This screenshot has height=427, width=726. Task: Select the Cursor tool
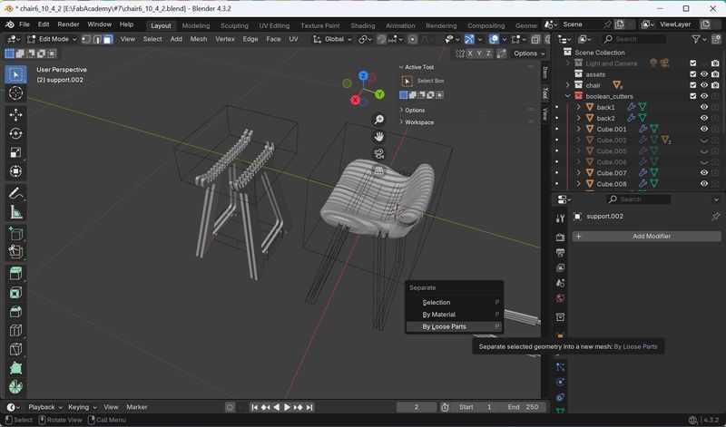coord(15,93)
